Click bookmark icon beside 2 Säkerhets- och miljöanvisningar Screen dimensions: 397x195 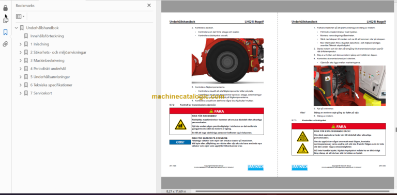[26, 52]
